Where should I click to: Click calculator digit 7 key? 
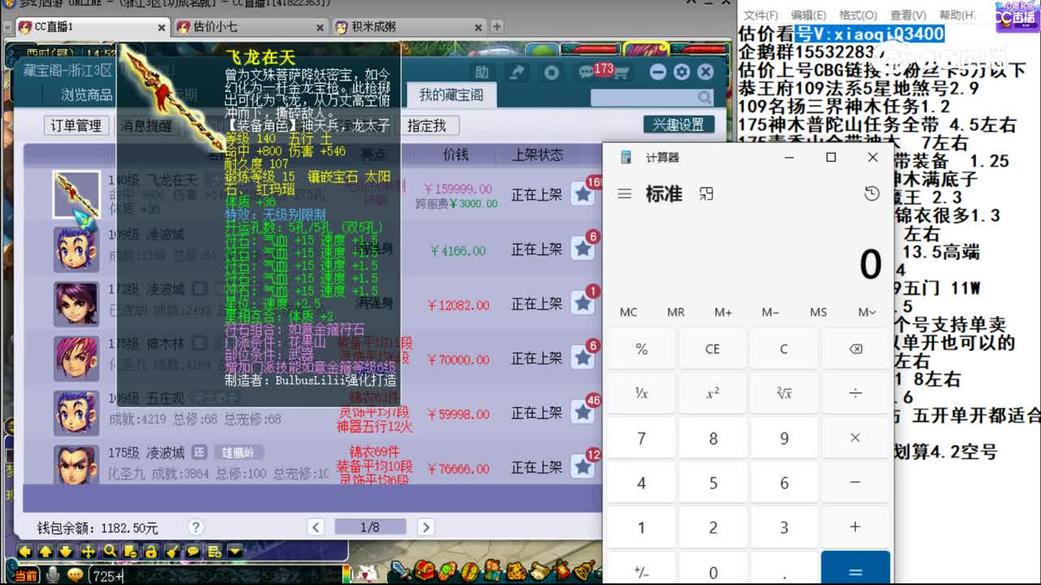tap(641, 438)
